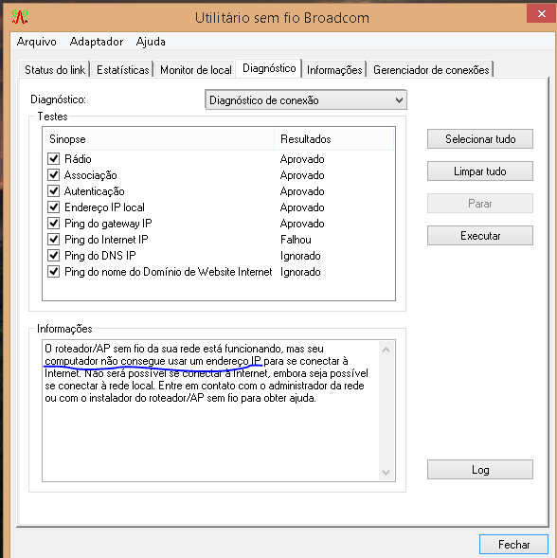The image size is (557, 558).
Task: Switch to the Estatísticas tab
Action: 123,69
